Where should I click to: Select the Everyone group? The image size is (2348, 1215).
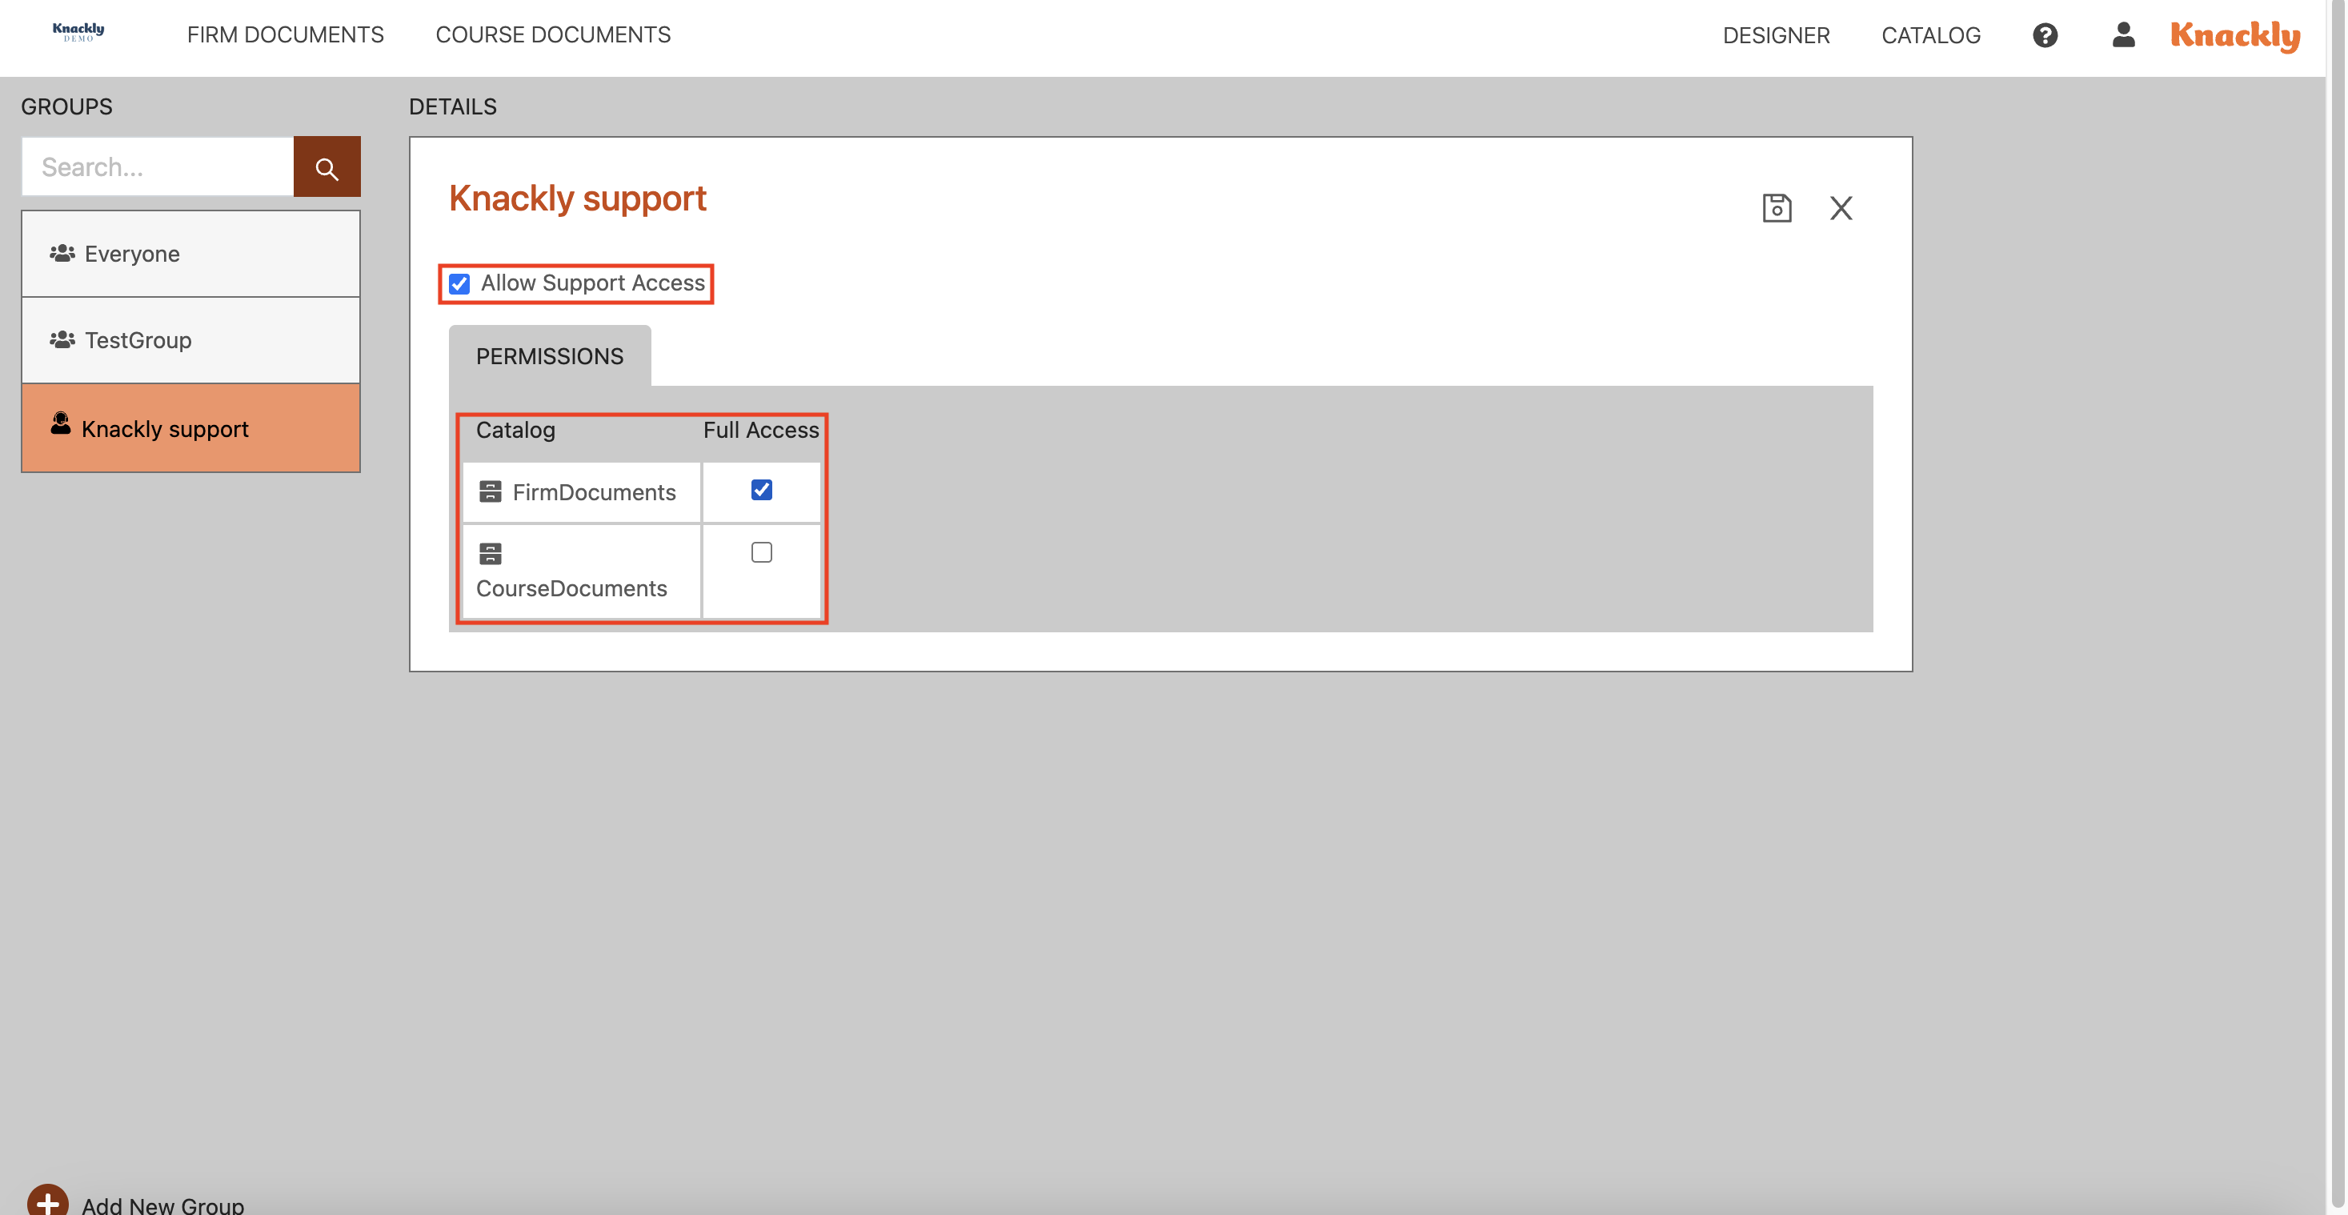190,255
